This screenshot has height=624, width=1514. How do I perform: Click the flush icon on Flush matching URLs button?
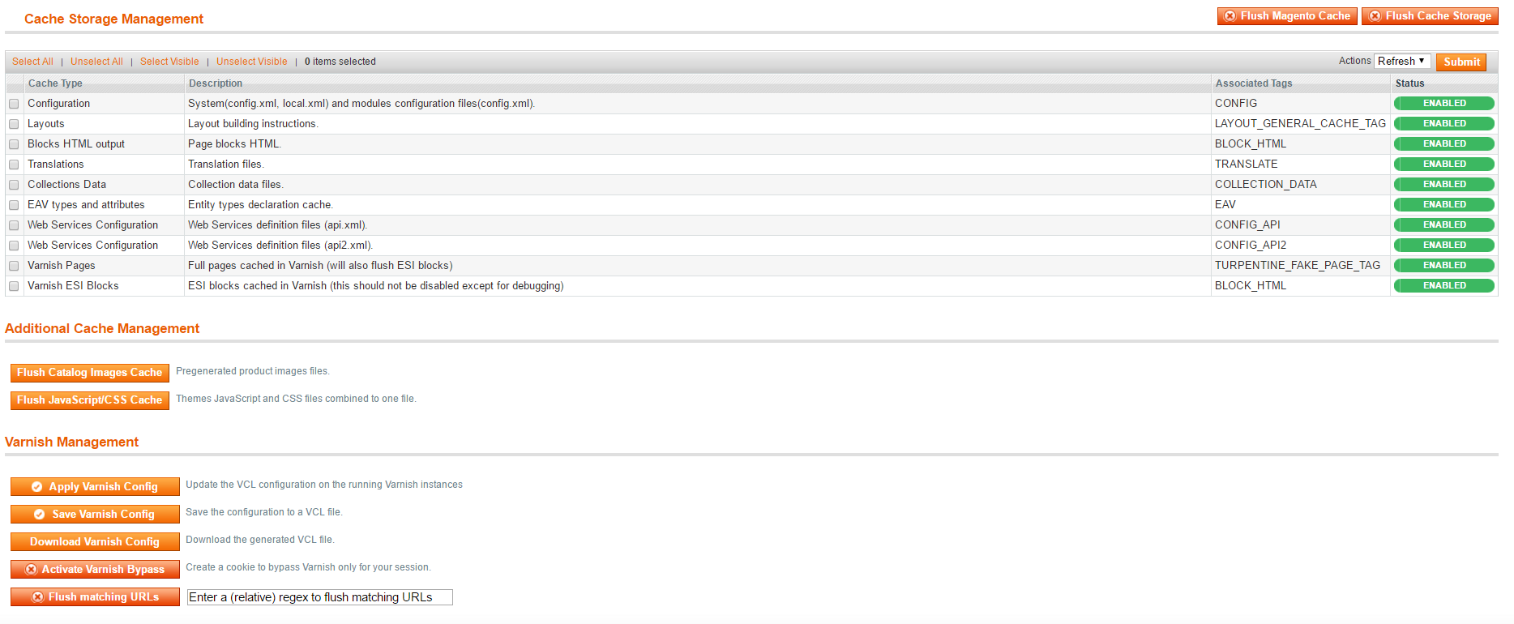click(x=37, y=596)
